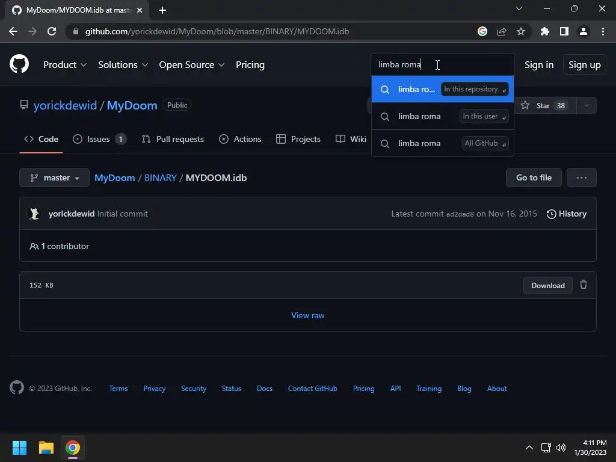
Task: Open Chrome tab search chevron
Action: [519, 8]
